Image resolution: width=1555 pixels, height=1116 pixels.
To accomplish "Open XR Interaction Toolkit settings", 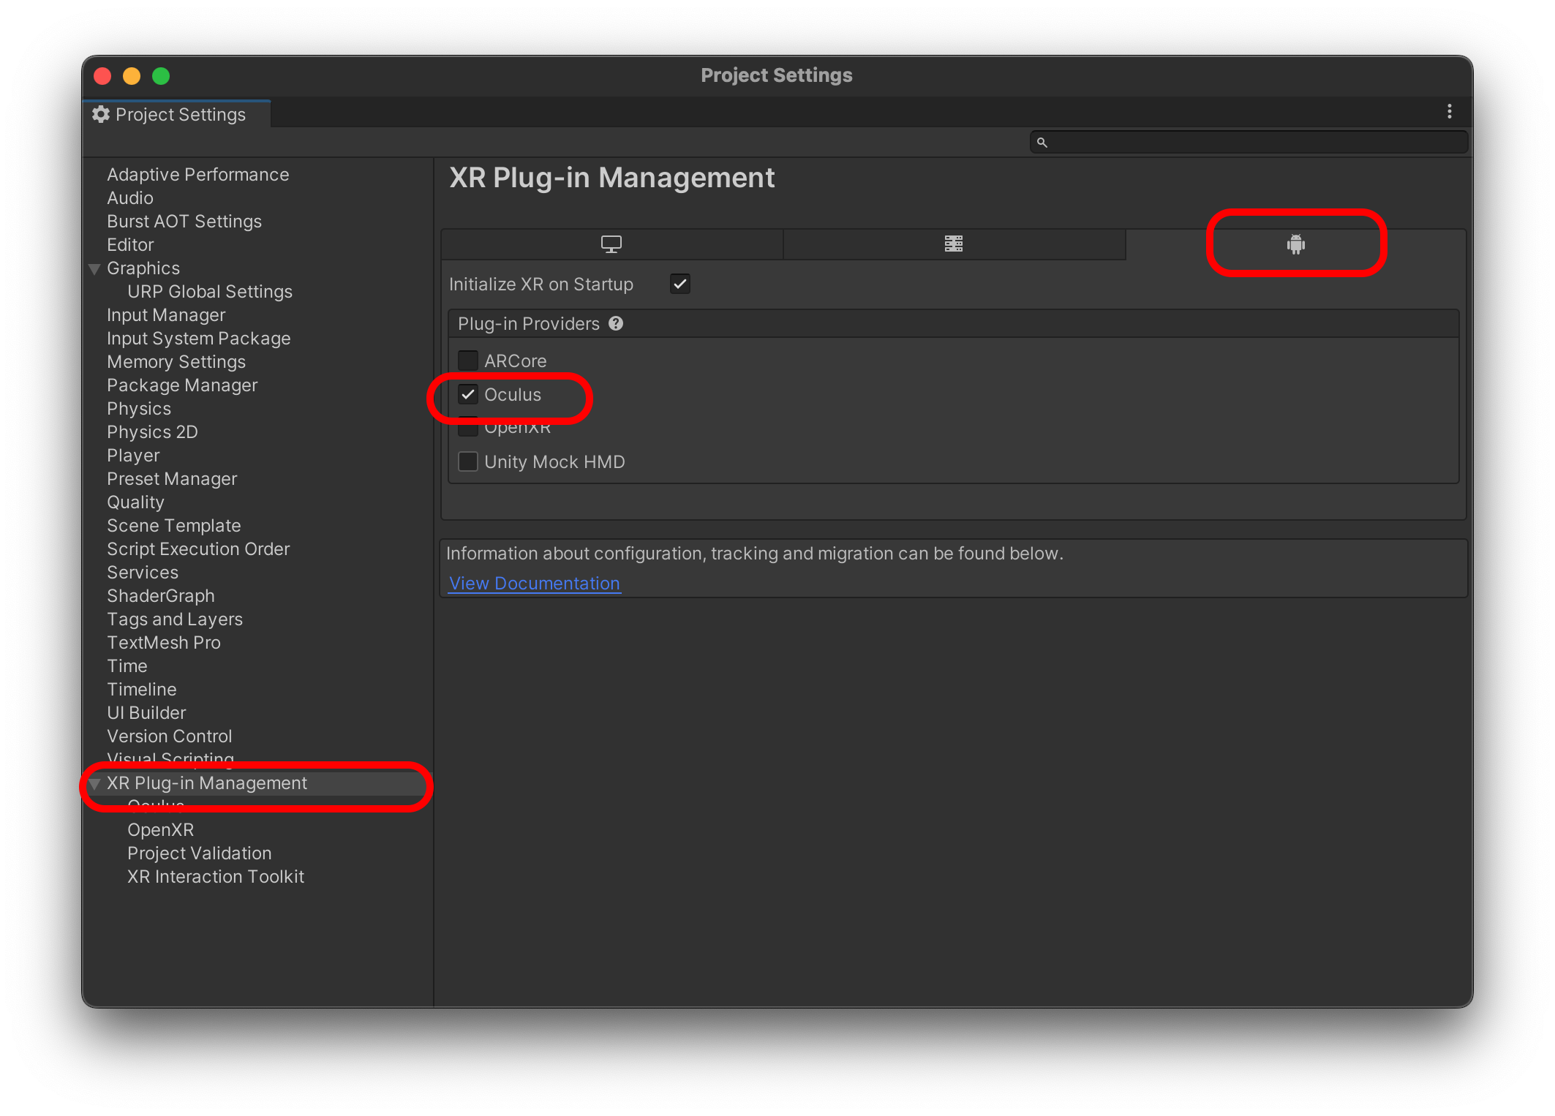I will pos(216,877).
